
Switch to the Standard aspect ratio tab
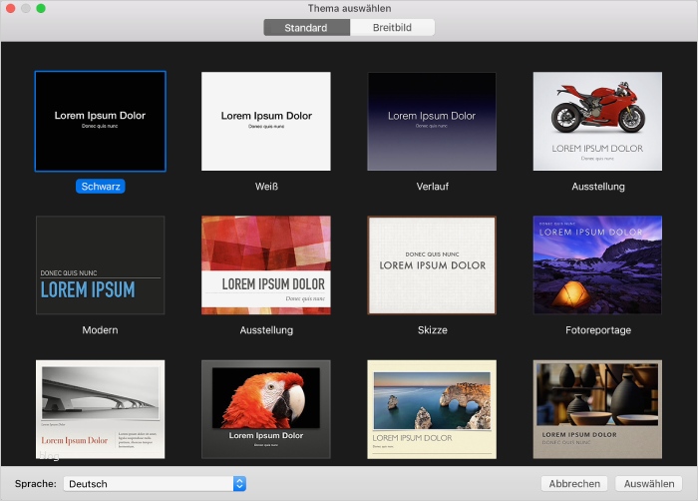pyautogui.click(x=306, y=28)
